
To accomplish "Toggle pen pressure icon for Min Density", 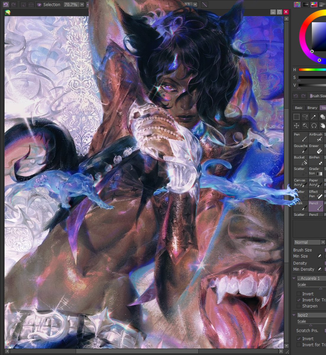I will [x=320, y=269].
